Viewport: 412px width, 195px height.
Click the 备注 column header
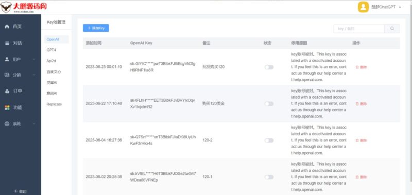pos(207,43)
